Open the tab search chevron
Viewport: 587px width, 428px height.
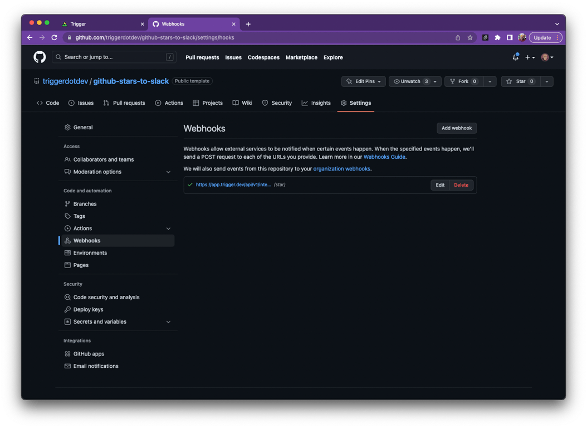pyautogui.click(x=557, y=24)
